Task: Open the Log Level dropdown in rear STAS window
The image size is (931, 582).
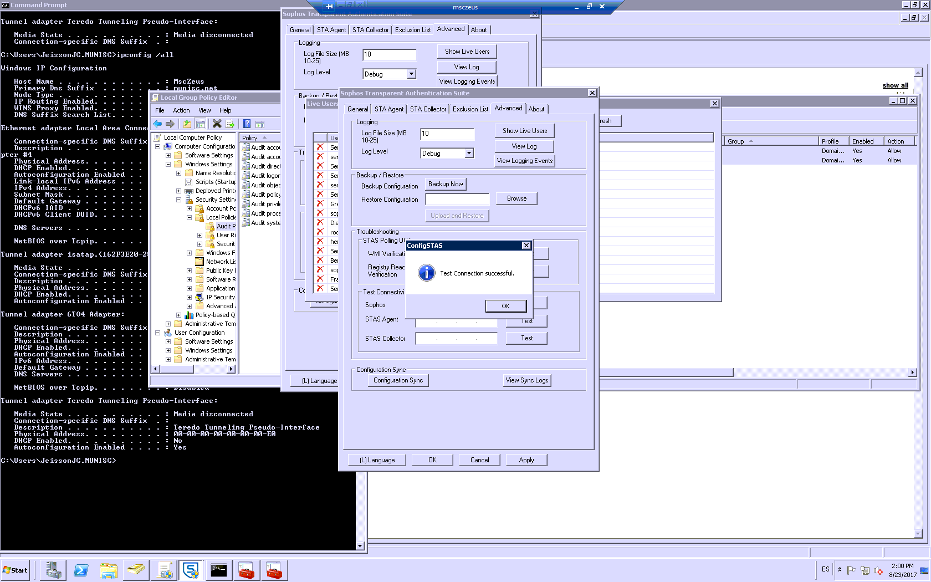Action: click(411, 74)
